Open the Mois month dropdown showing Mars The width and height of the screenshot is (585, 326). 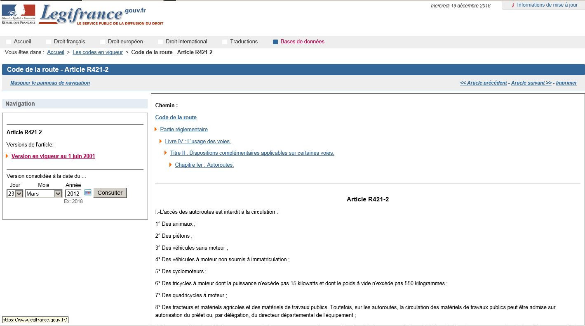(x=43, y=194)
